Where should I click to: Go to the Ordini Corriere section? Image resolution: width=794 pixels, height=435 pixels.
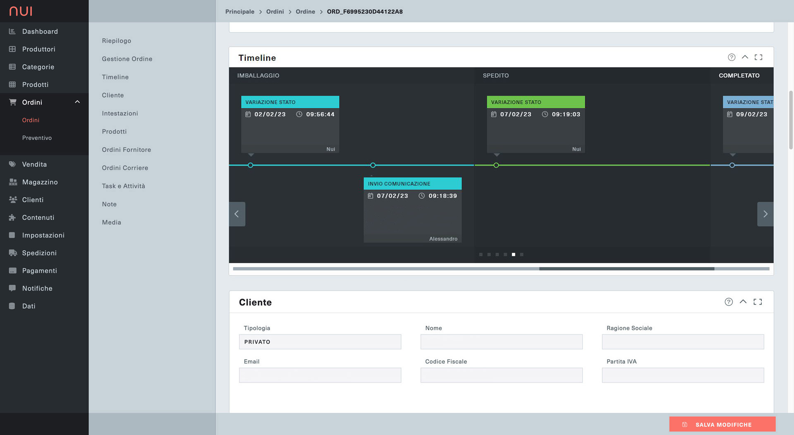coord(125,168)
